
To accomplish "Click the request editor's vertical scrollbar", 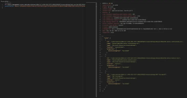I will (96, 50).
